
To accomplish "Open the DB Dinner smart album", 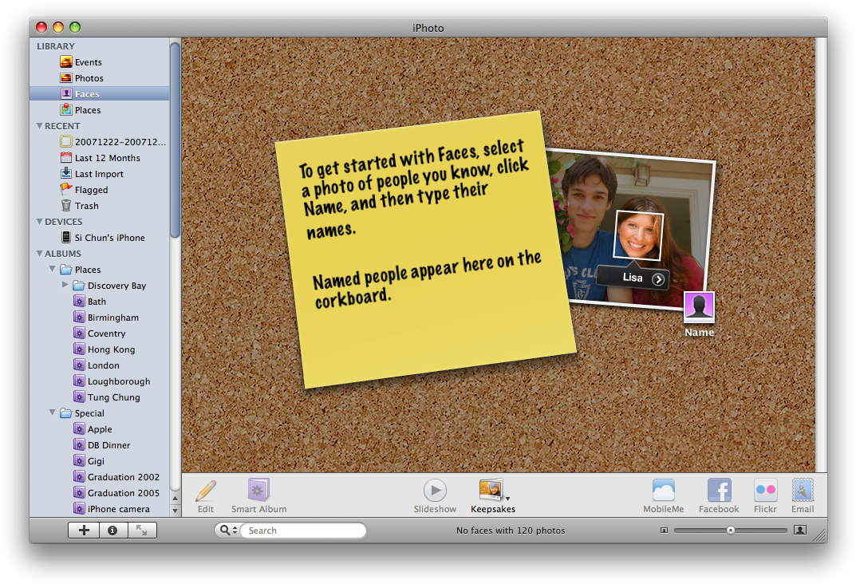I will click(x=100, y=445).
